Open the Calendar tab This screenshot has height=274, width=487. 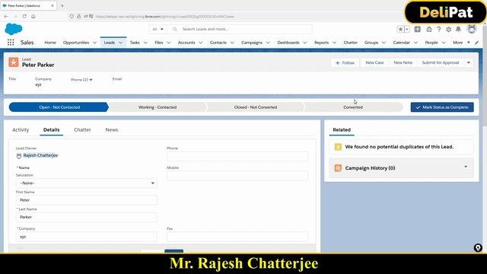(401, 43)
